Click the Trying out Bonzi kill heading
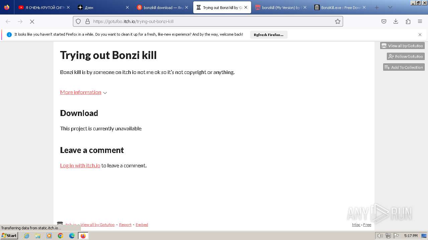Screen dimensions: 428x240 [x=108, y=55]
